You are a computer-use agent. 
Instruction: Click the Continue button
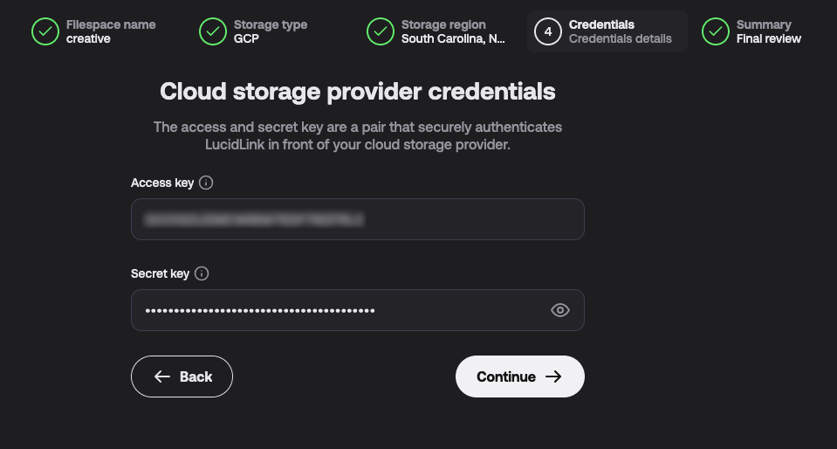click(x=520, y=376)
